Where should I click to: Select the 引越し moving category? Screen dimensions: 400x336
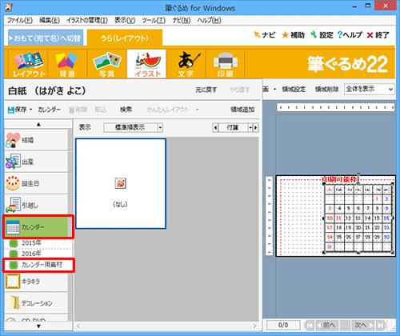pos(36,205)
